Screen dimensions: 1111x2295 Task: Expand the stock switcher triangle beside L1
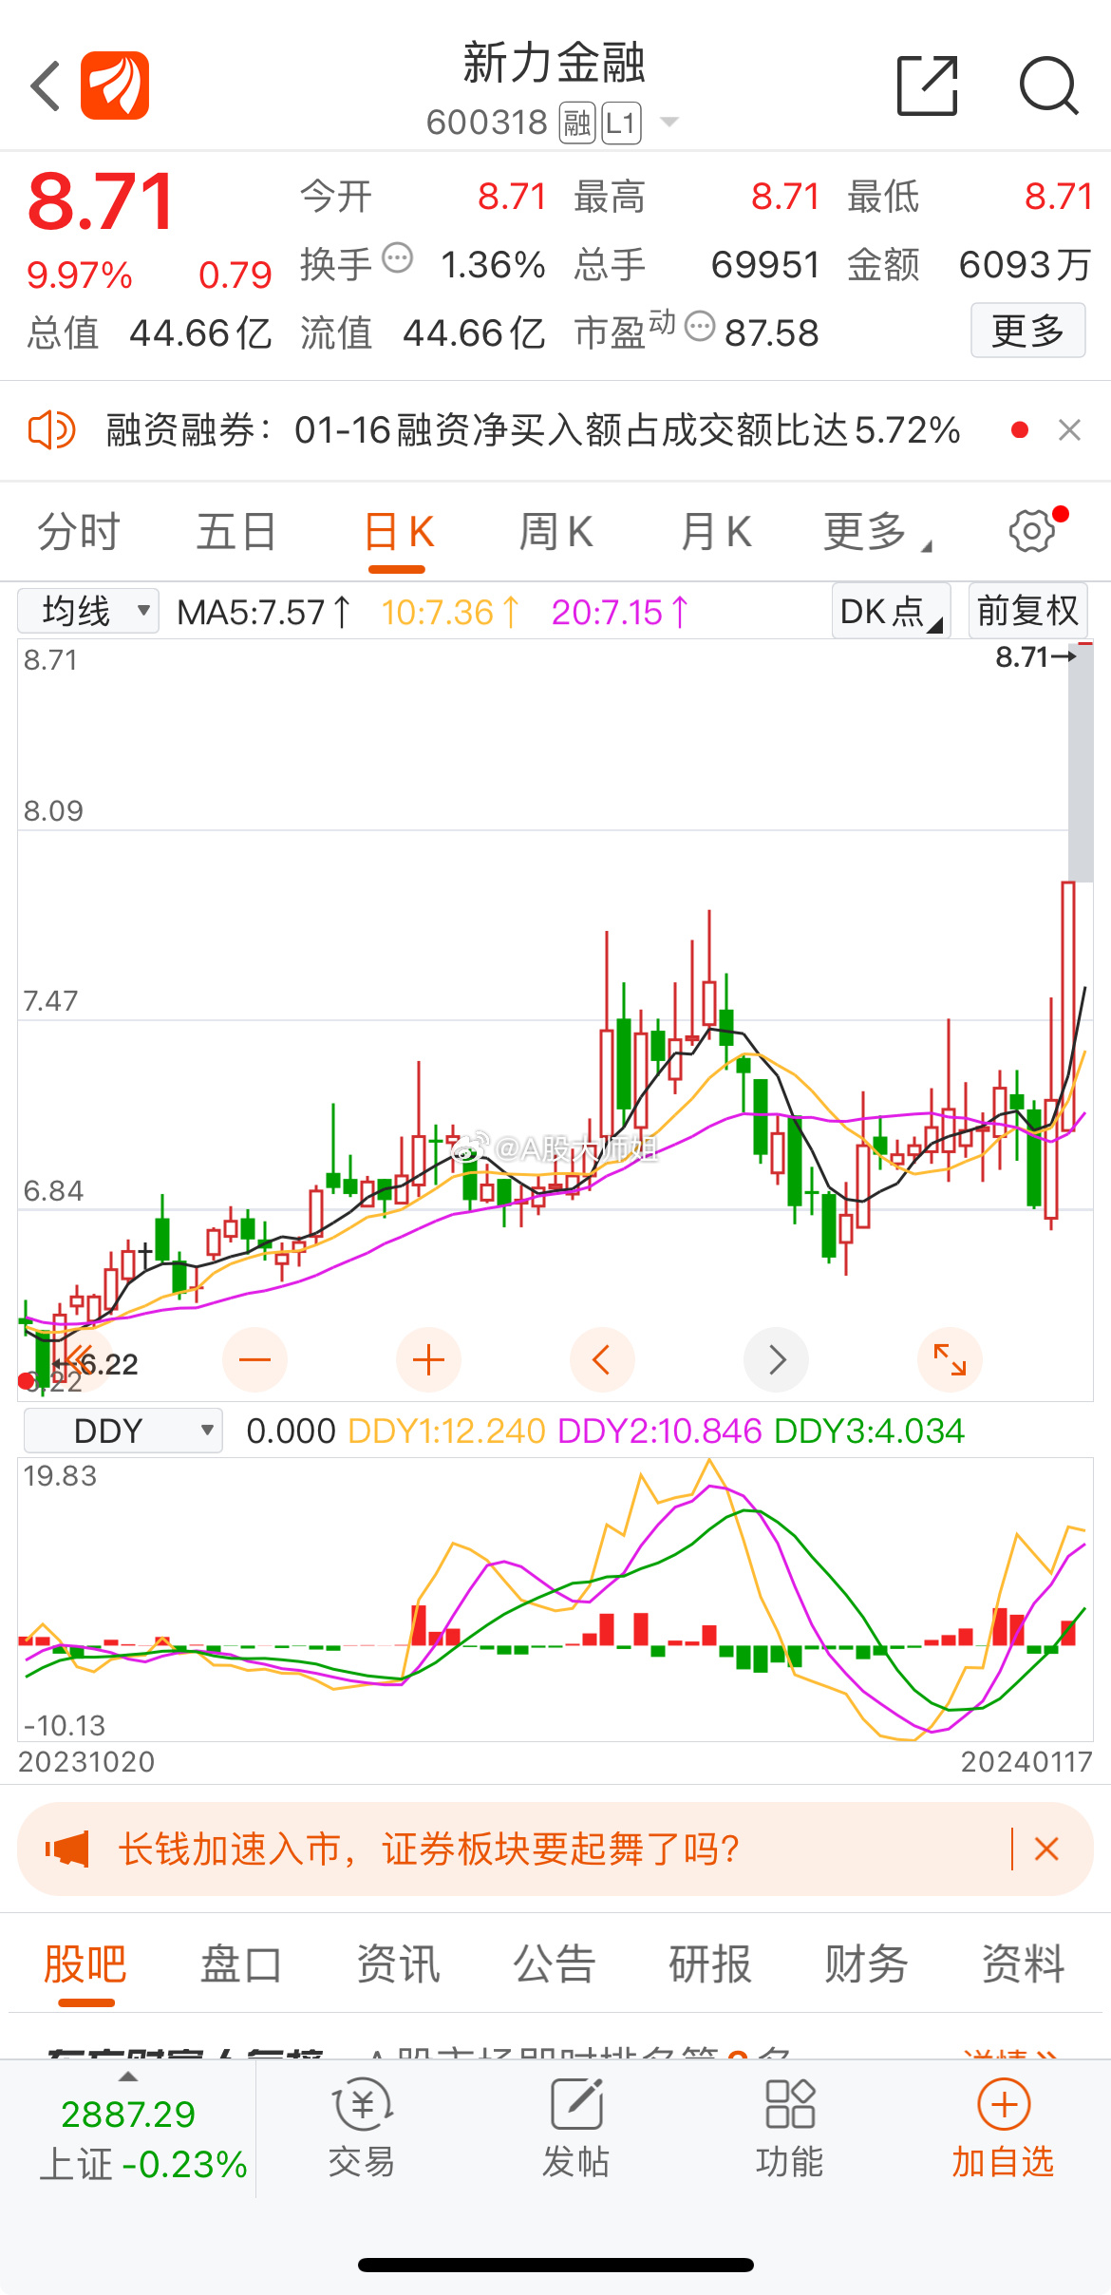tap(668, 122)
